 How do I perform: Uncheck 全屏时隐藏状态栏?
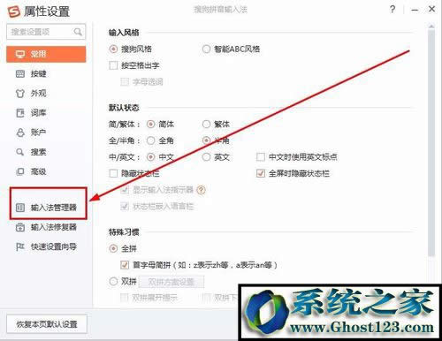261,173
